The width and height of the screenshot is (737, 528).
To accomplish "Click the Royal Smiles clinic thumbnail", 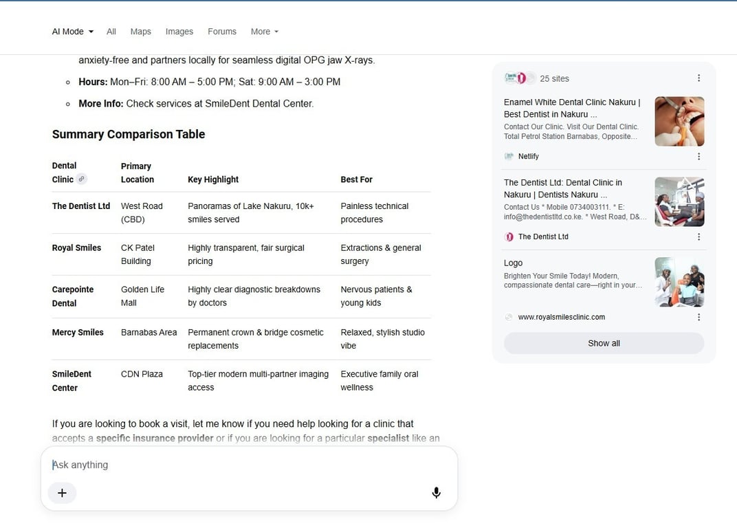I will pyautogui.click(x=679, y=282).
